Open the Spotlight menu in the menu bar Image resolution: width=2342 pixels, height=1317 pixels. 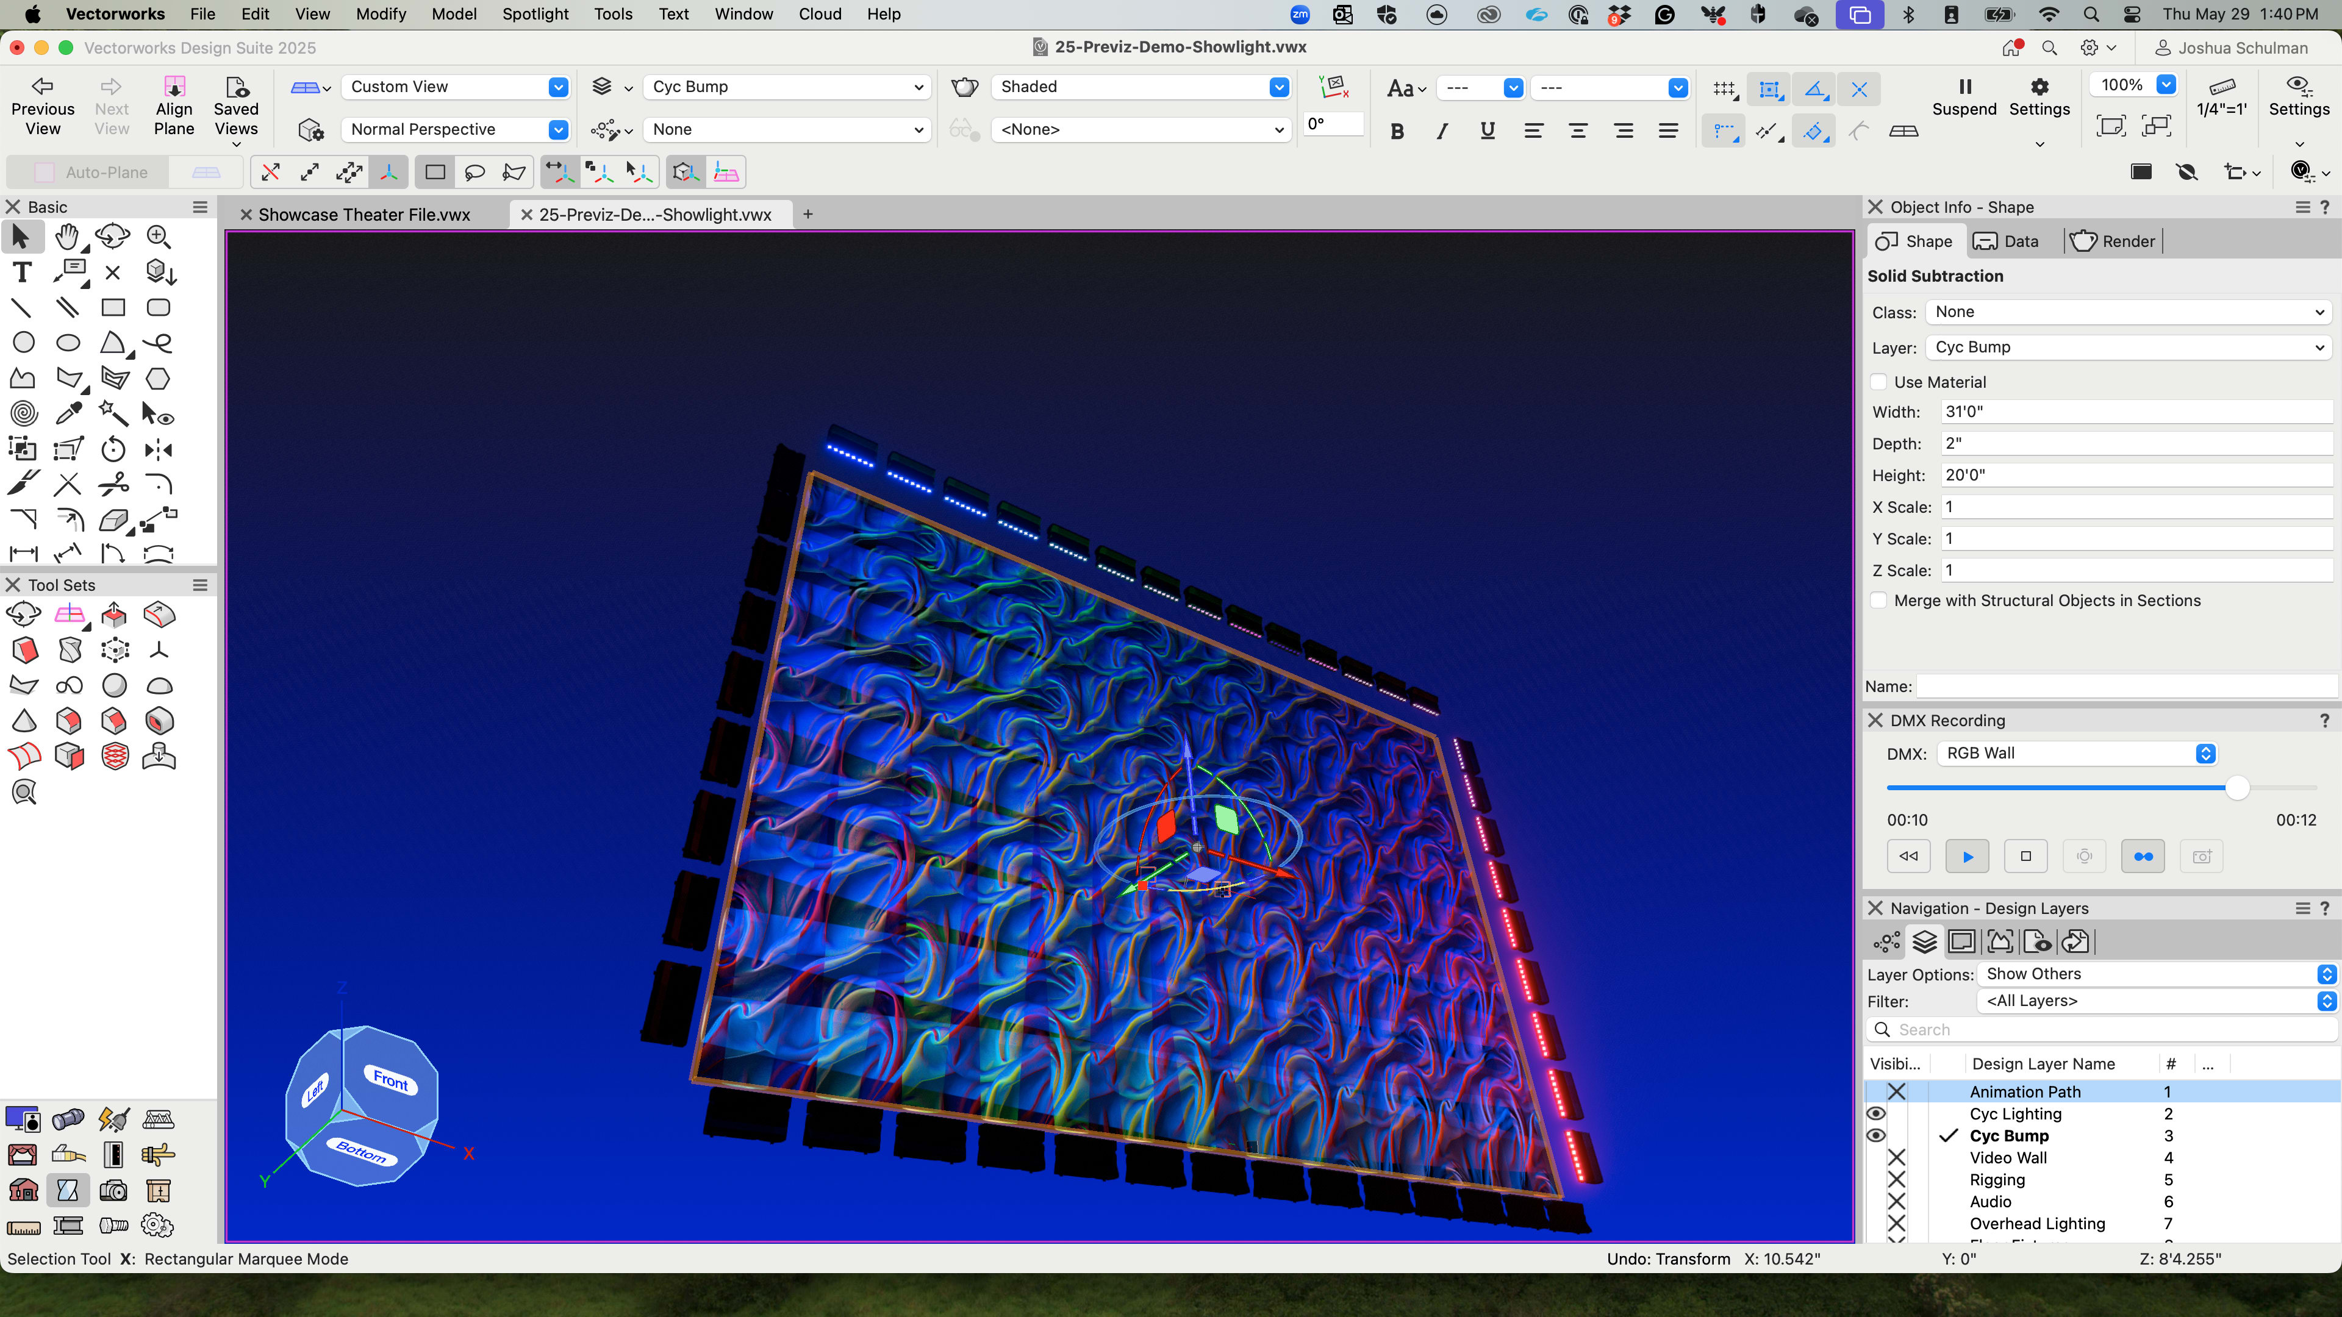point(535,13)
